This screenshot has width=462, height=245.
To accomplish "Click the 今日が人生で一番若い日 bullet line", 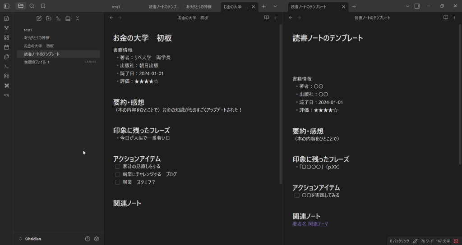I will point(145,138).
